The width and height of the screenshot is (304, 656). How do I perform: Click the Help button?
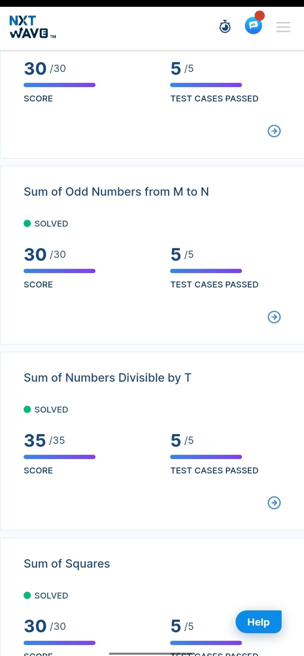258,622
